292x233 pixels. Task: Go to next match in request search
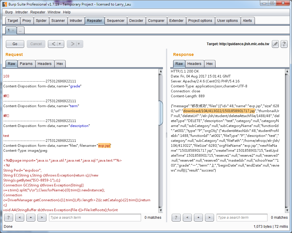[x=42, y=217]
